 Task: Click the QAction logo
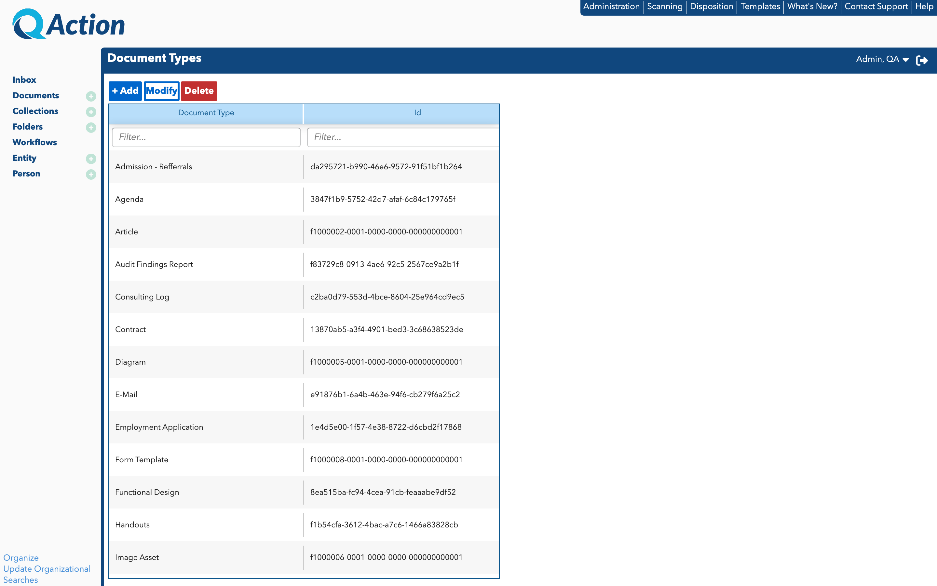[69, 24]
